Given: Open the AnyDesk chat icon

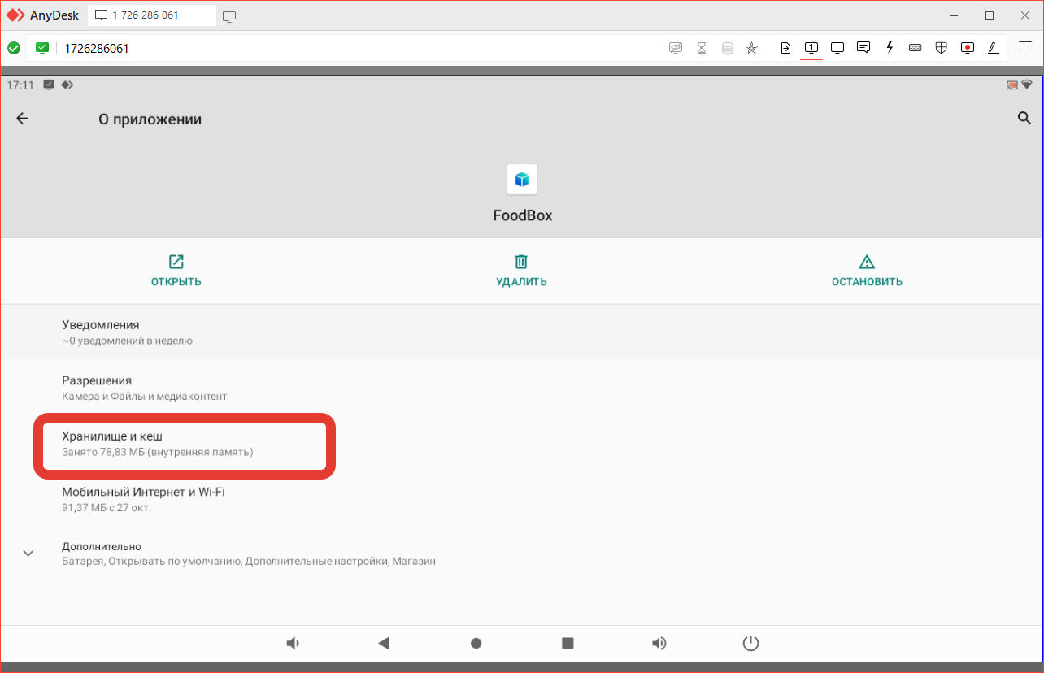Looking at the screenshot, I should click(x=863, y=48).
